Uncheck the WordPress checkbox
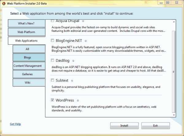Image resolution: width=184 pixels, height=136 pixels. (52, 100)
